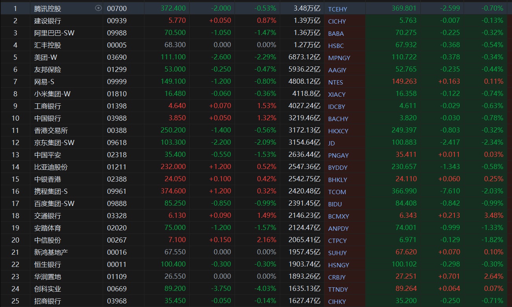The height and width of the screenshot is (307, 512).
Task: Click the BACHY ADR ticker
Action: click(x=338, y=119)
